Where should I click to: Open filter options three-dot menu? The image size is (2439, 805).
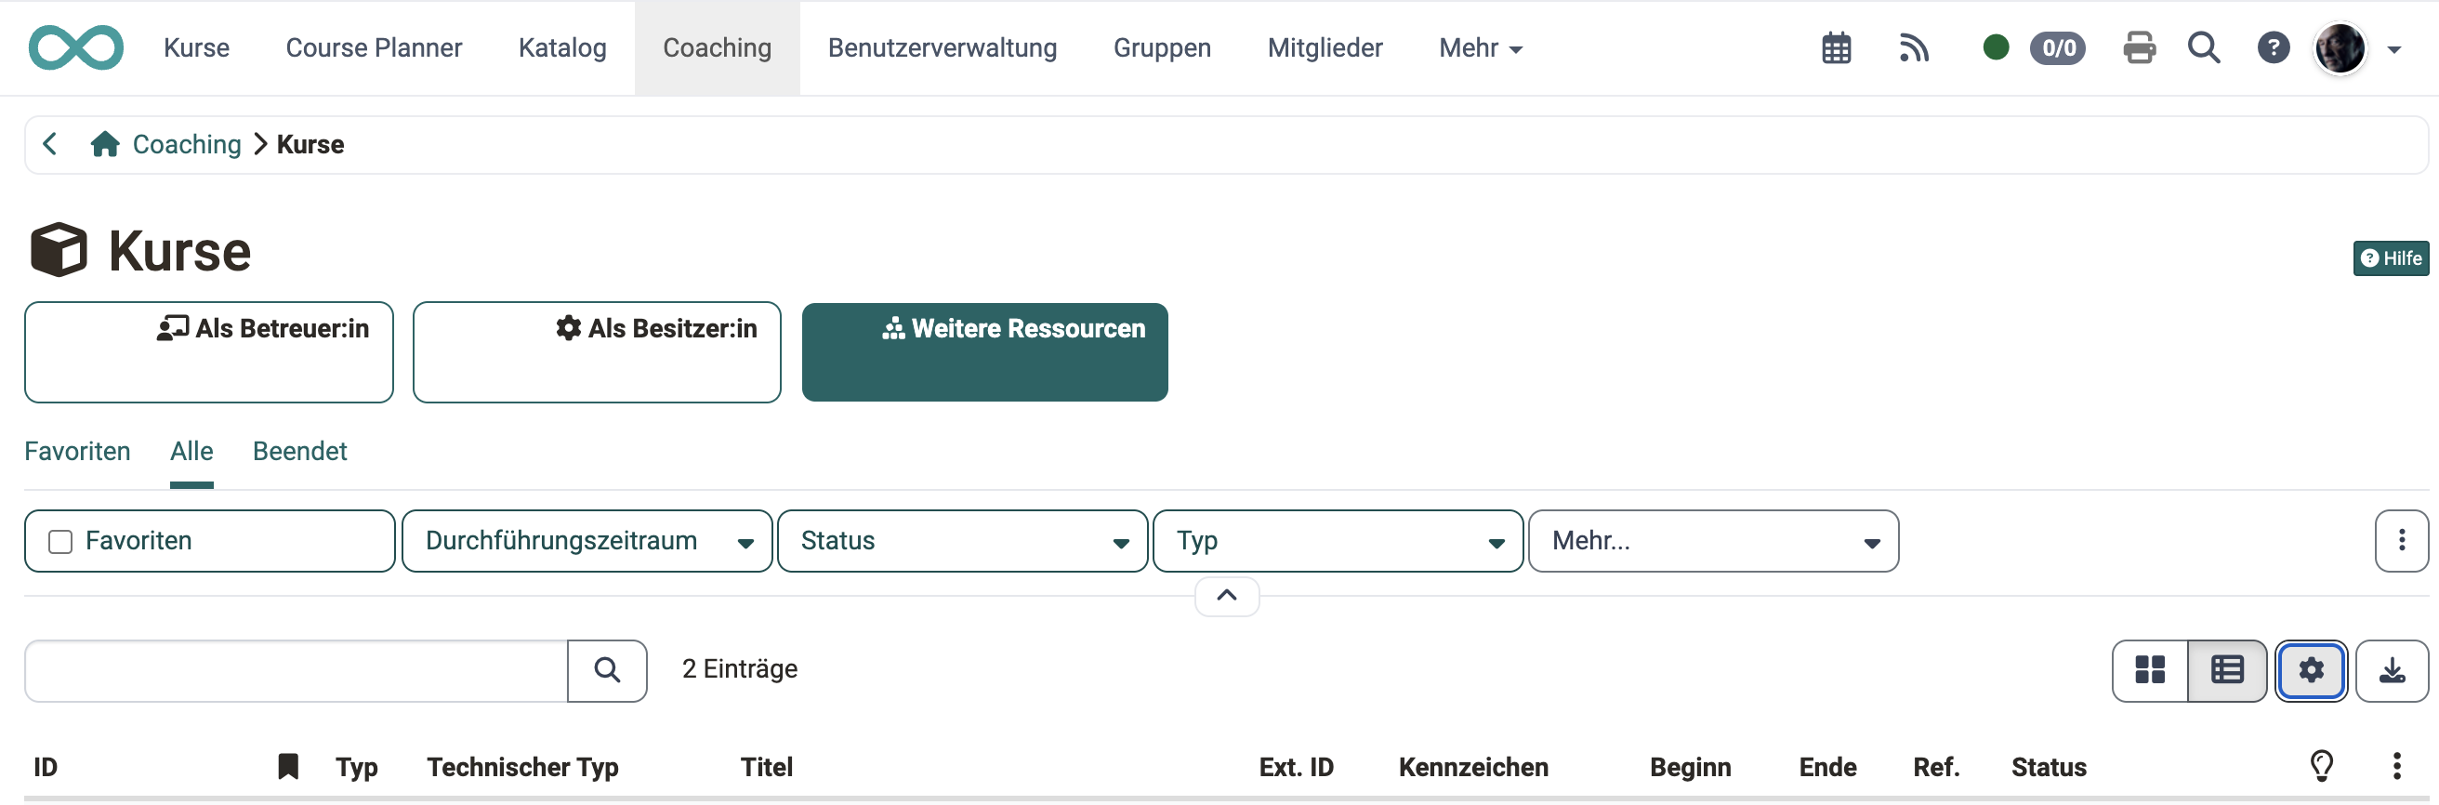pyautogui.click(x=2401, y=541)
